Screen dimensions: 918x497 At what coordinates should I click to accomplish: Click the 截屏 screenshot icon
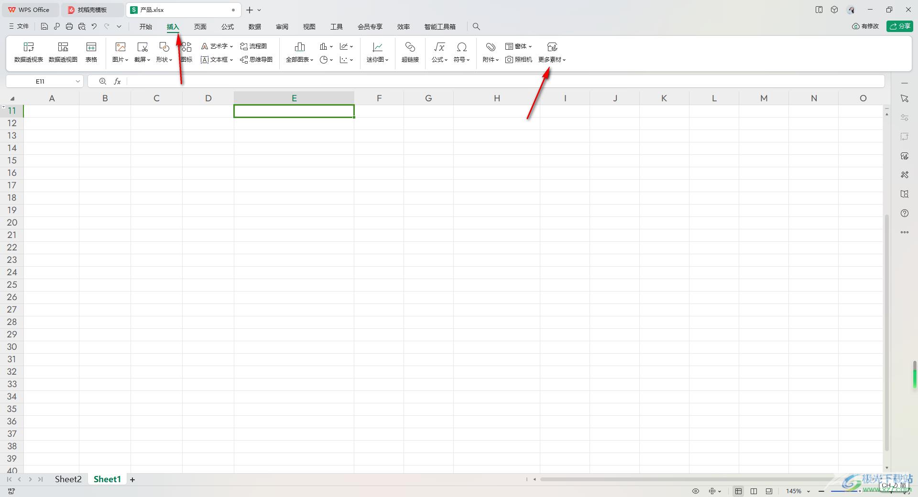[x=142, y=47]
